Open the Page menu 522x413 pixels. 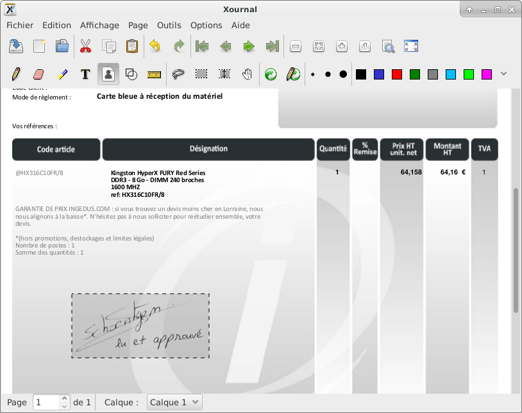point(138,25)
